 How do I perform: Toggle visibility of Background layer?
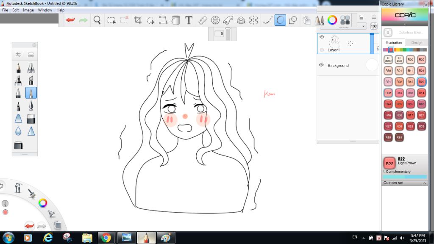321,65
